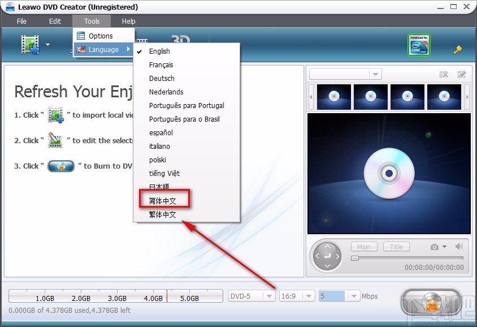Image resolution: width=477 pixels, height=327 pixels.
Task: Open the Edit menu
Action: [55, 21]
